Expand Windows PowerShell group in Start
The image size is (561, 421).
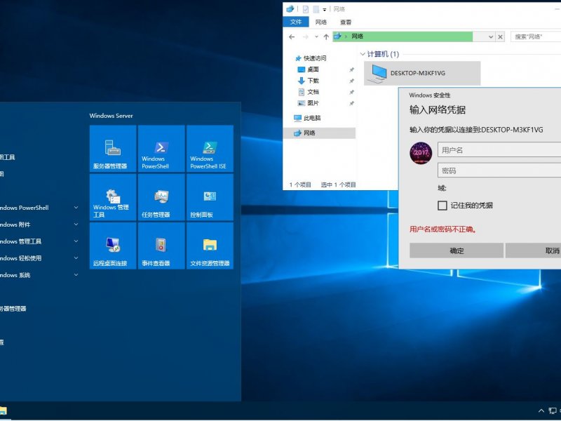click(x=76, y=207)
